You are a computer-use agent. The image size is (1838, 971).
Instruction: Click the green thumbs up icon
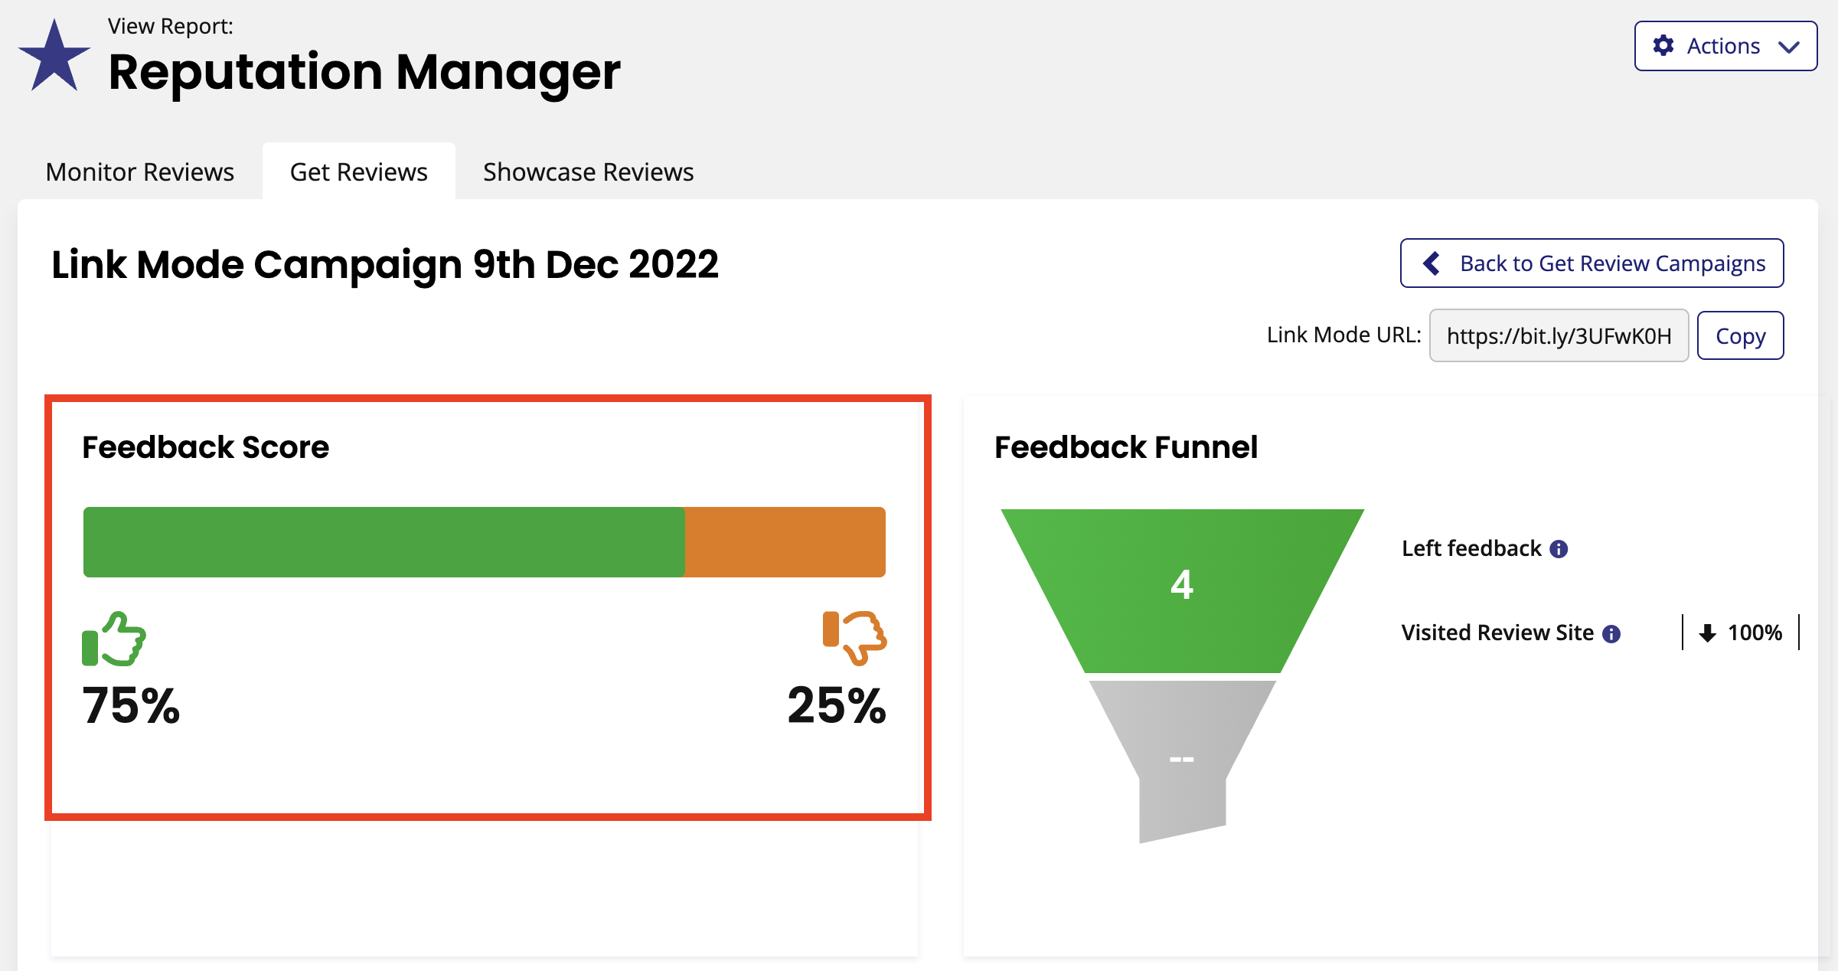[x=113, y=639]
